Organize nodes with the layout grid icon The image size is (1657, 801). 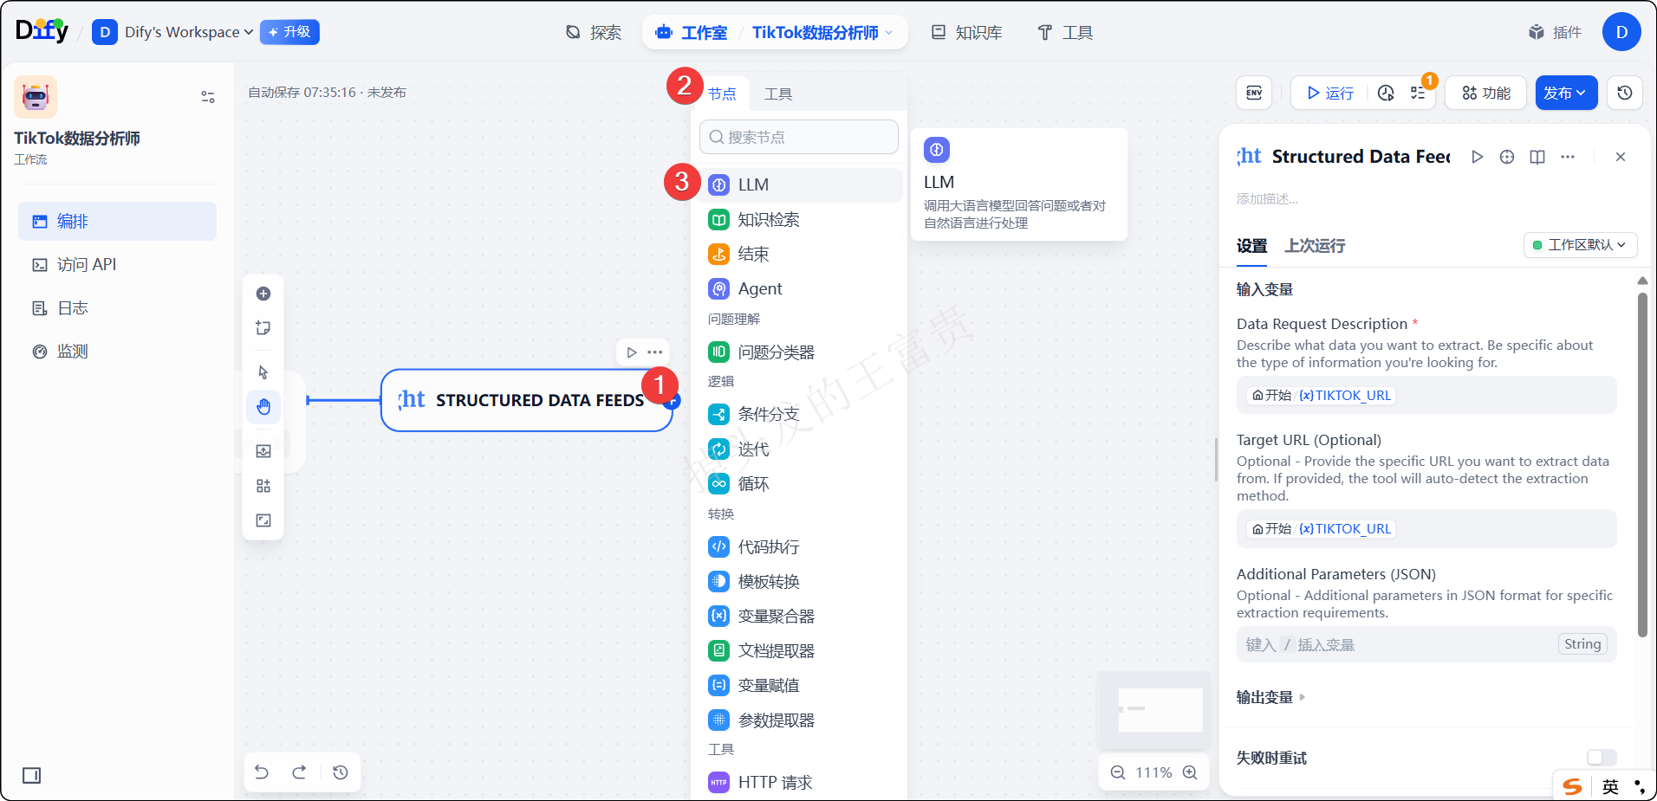263,486
